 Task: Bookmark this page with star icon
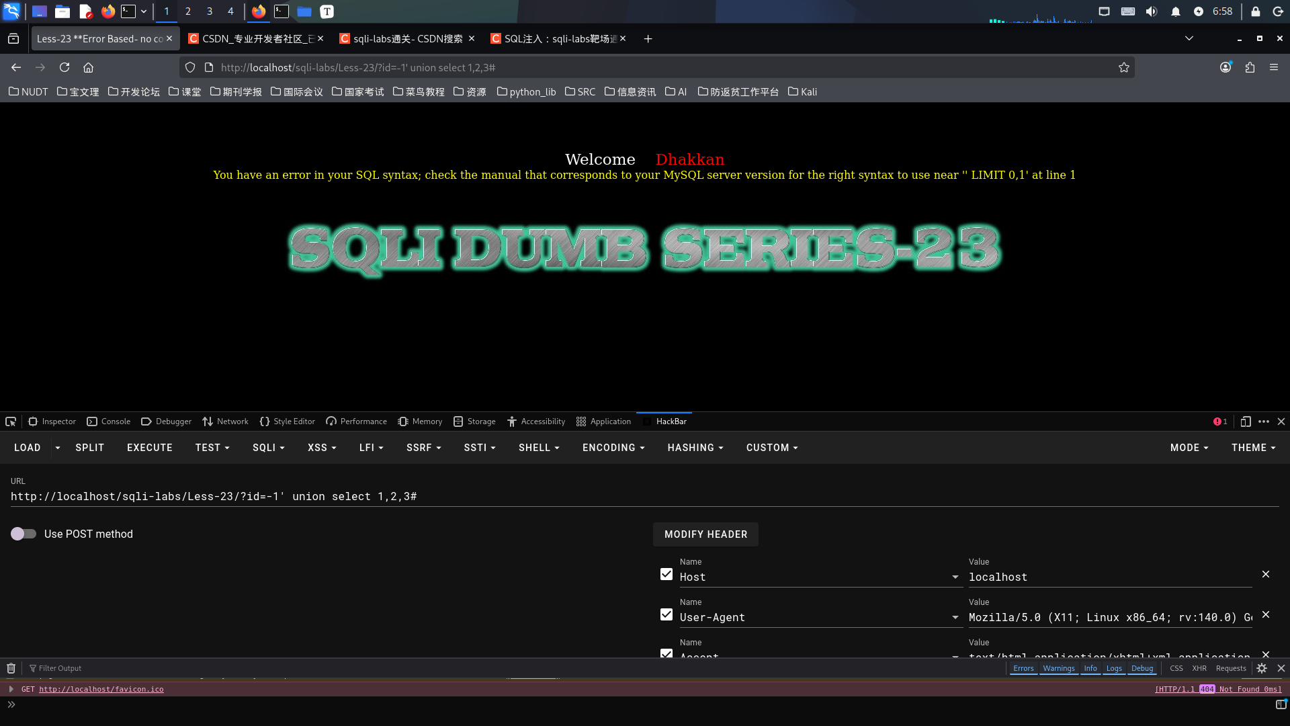coord(1123,67)
